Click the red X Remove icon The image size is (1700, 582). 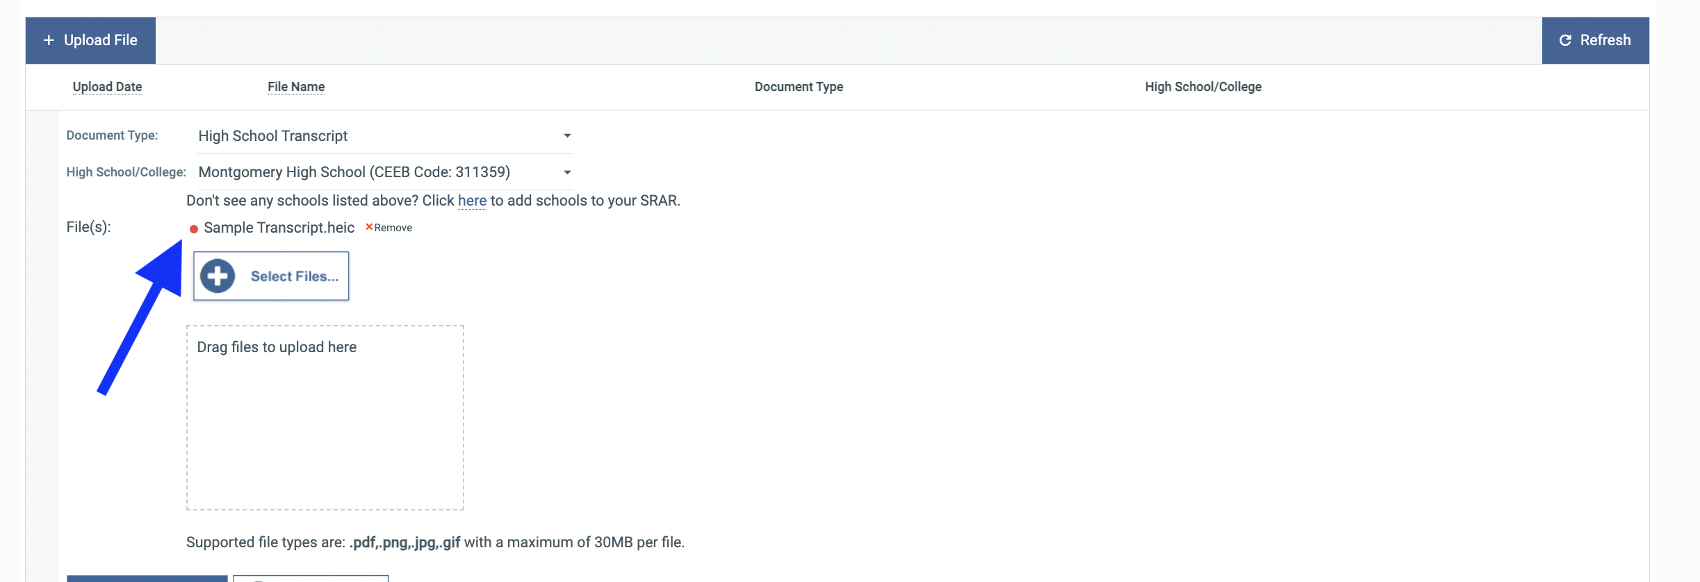tap(369, 227)
